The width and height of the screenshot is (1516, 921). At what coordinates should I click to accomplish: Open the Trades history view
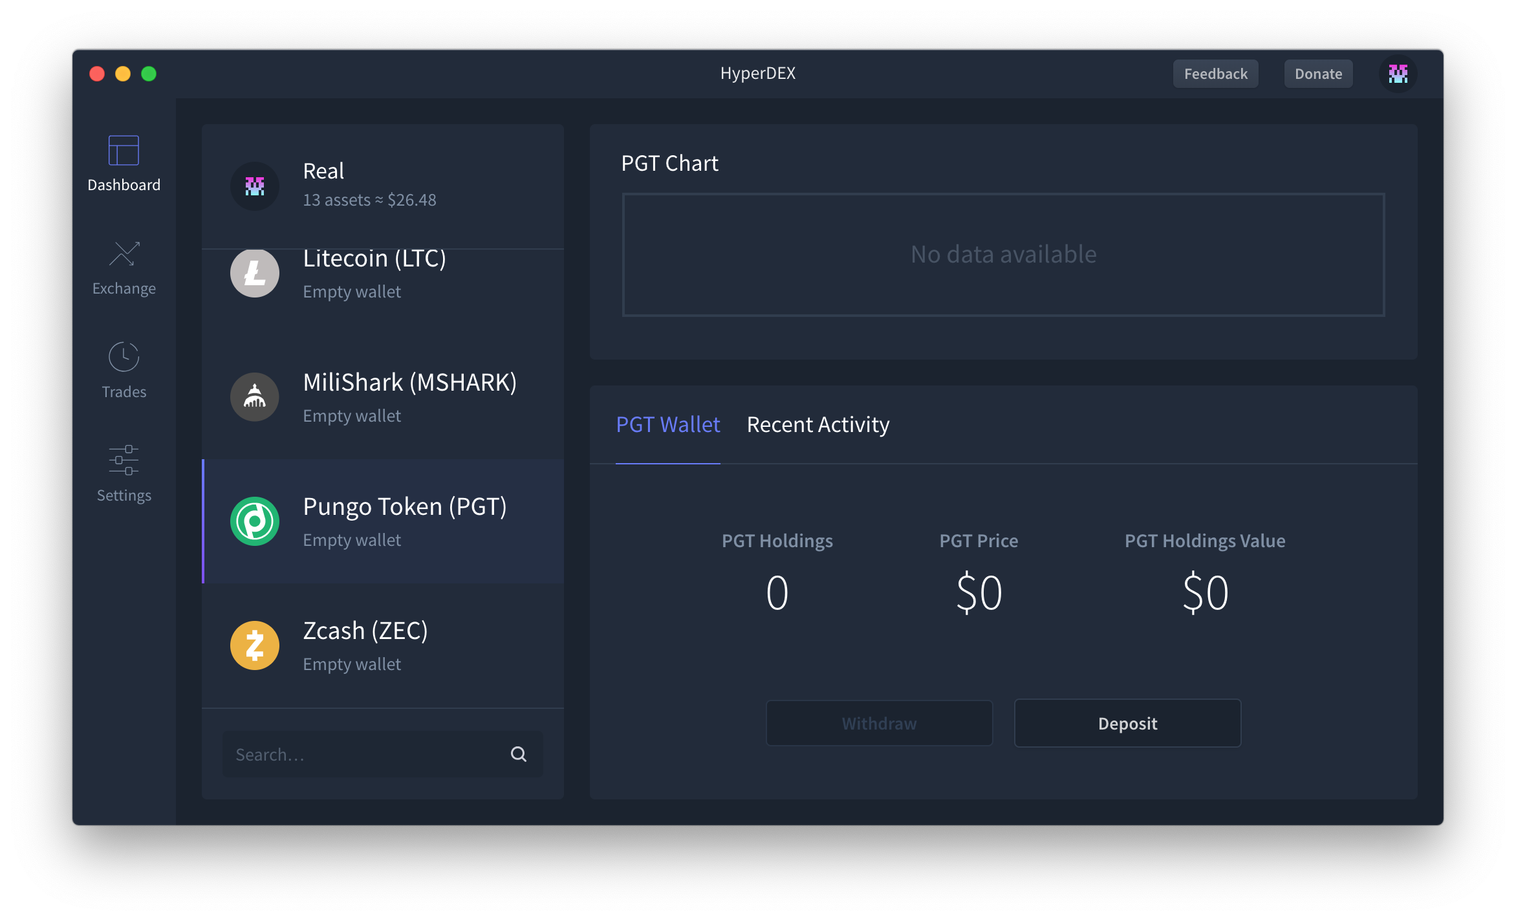[123, 369]
